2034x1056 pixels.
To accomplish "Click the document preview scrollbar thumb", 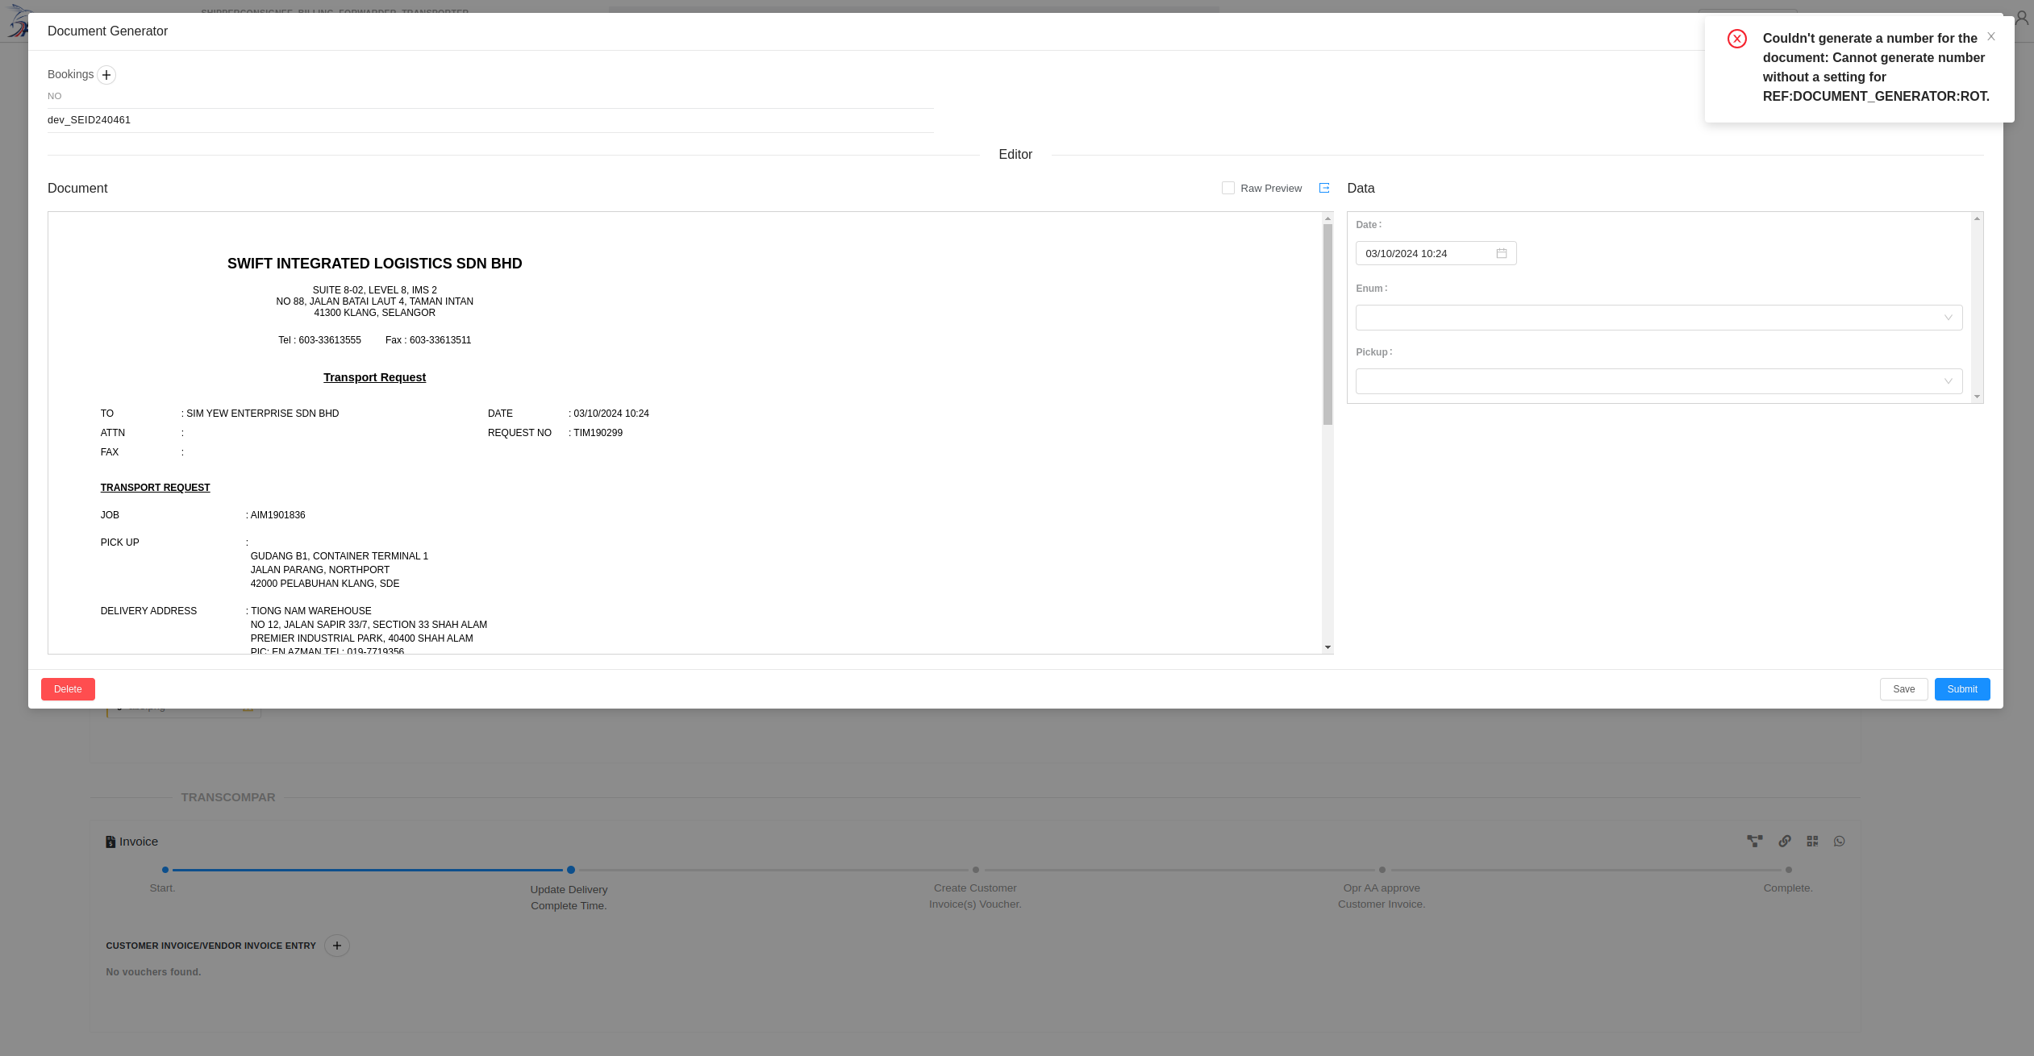I will [1328, 322].
